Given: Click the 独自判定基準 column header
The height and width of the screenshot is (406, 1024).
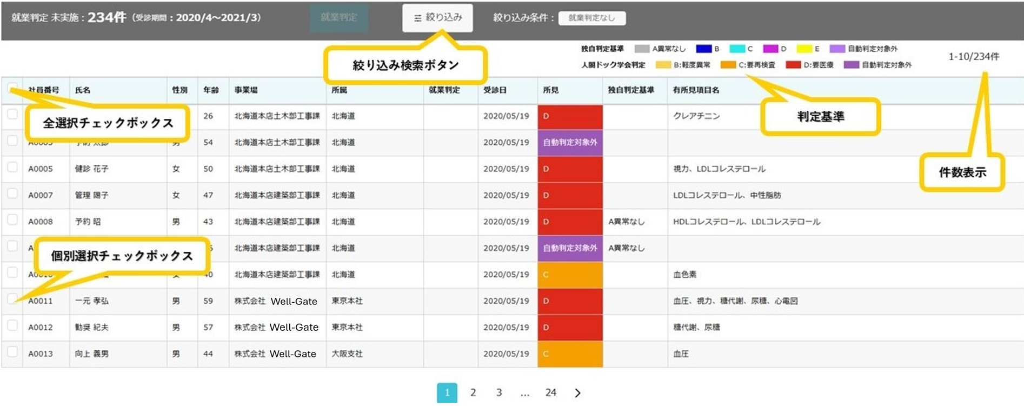Looking at the screenshot, I should click(x=631, y=90).
